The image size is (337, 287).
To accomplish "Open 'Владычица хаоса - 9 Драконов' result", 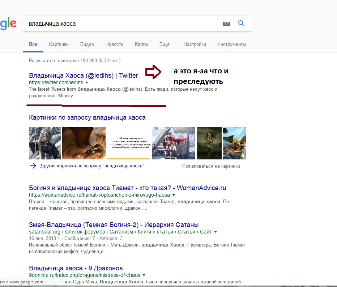I will tap(76, 268).
